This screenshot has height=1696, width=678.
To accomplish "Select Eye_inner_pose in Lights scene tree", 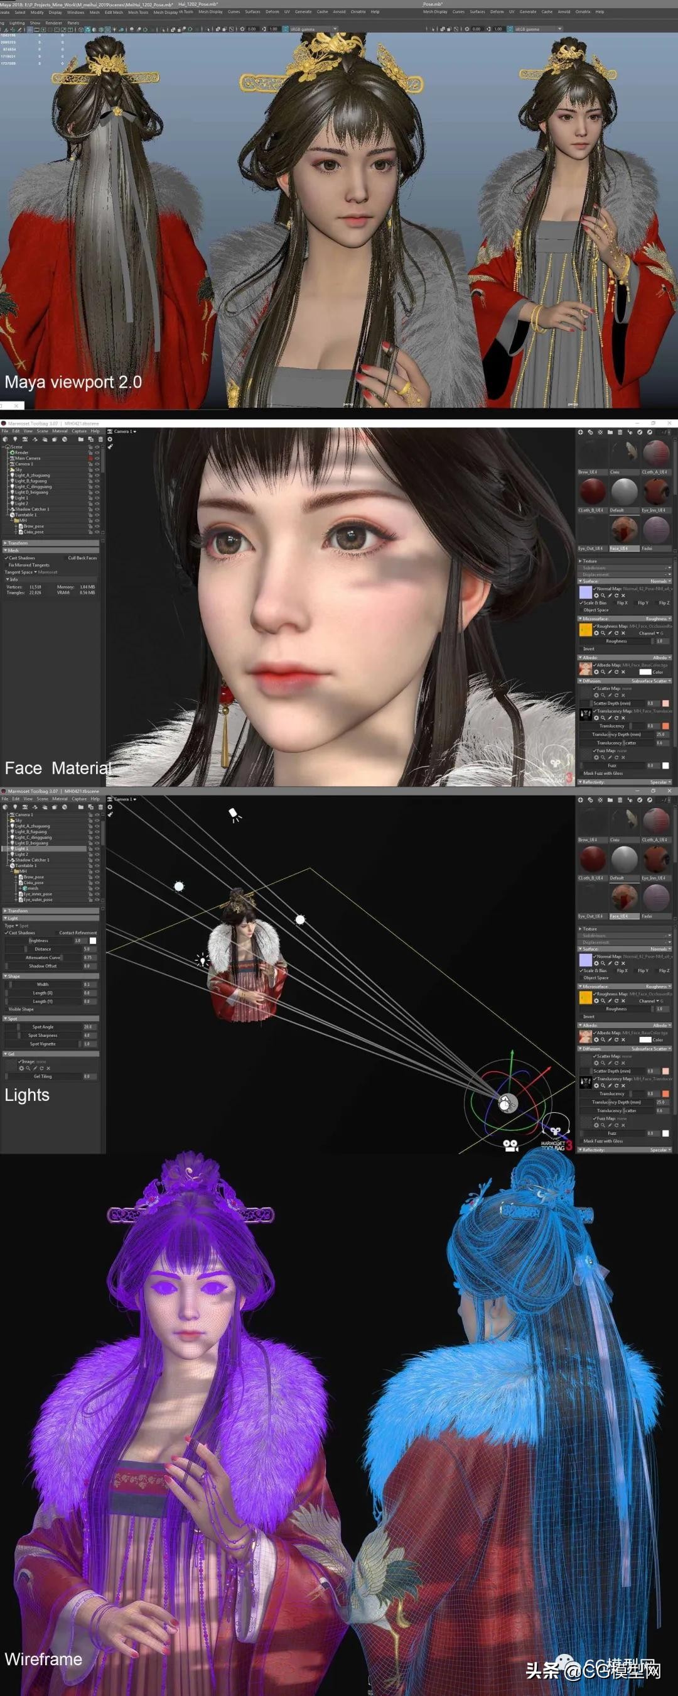I will 38,894.
